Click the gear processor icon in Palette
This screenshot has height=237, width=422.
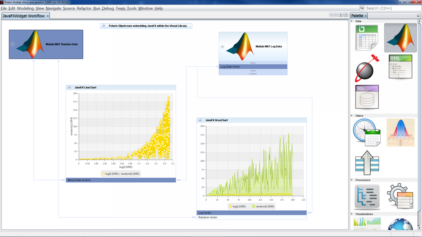pos(400,196)
